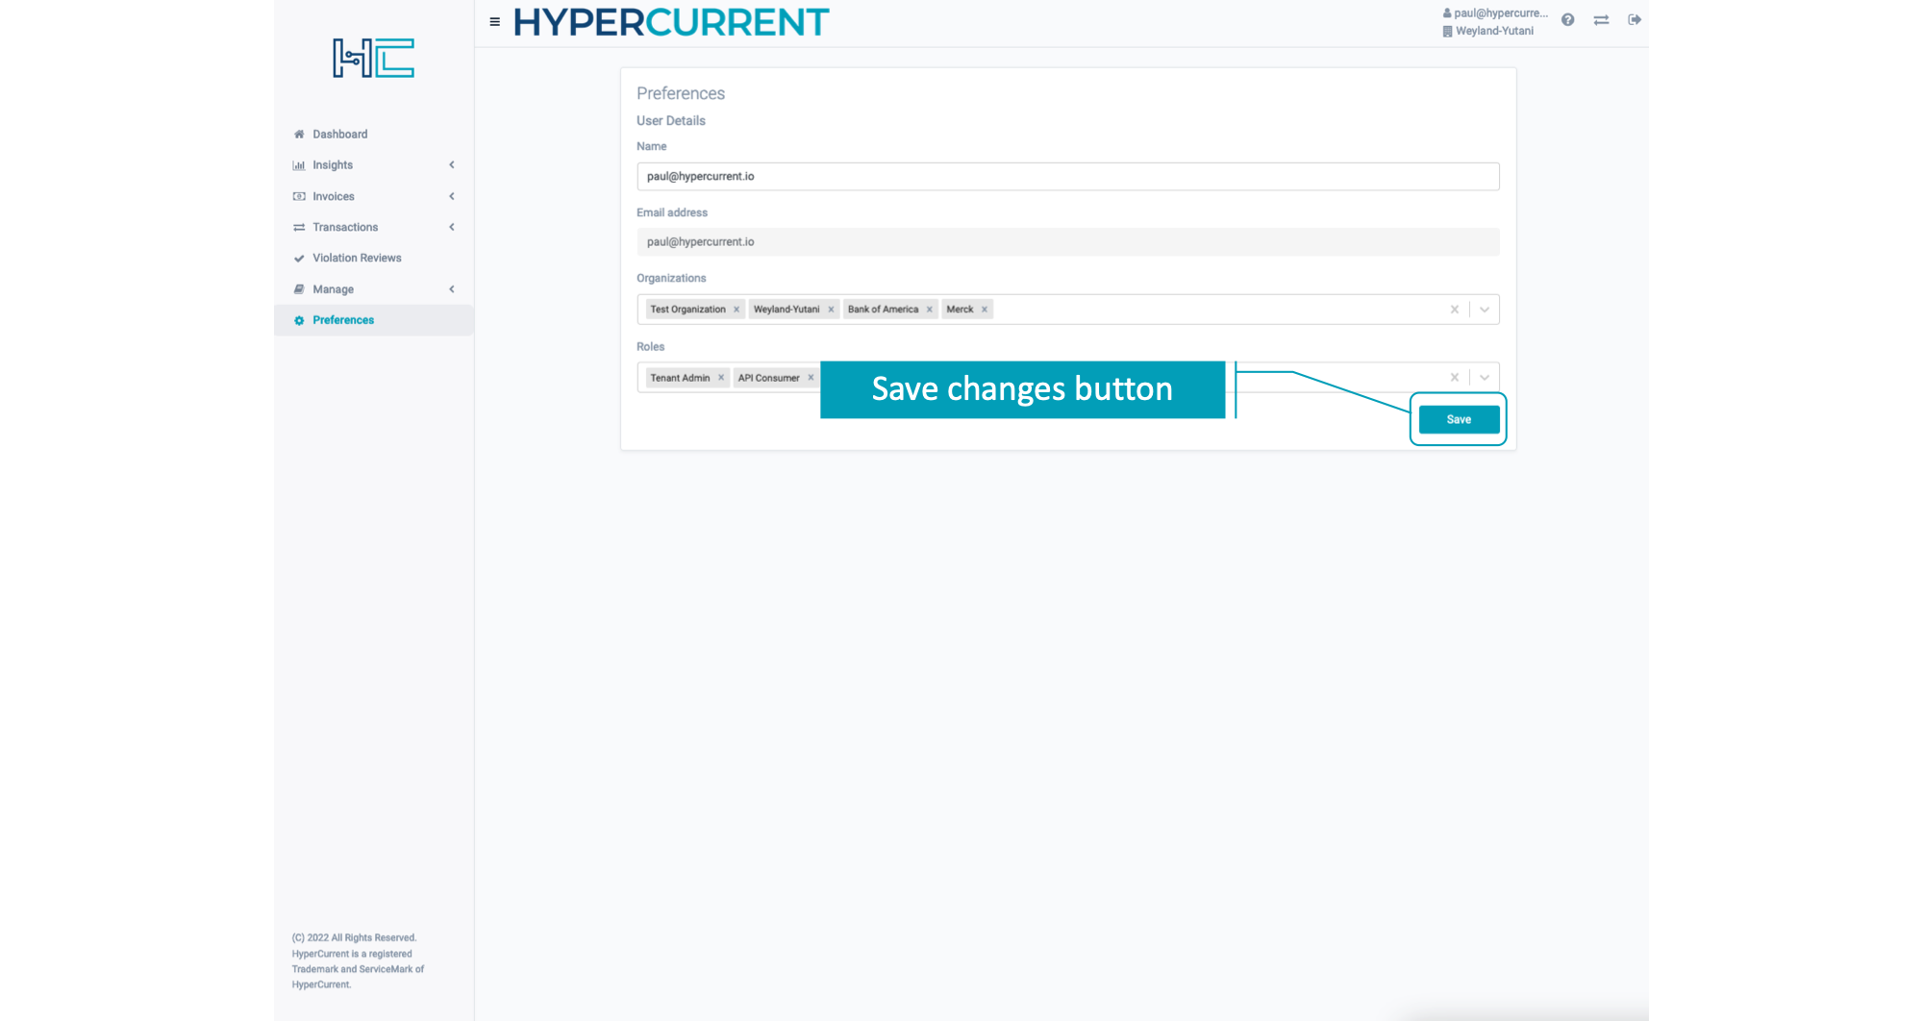Click the Save button
This screenshot has width=1923, height=1021.
pyautogui.click(x=1459, y=420)
